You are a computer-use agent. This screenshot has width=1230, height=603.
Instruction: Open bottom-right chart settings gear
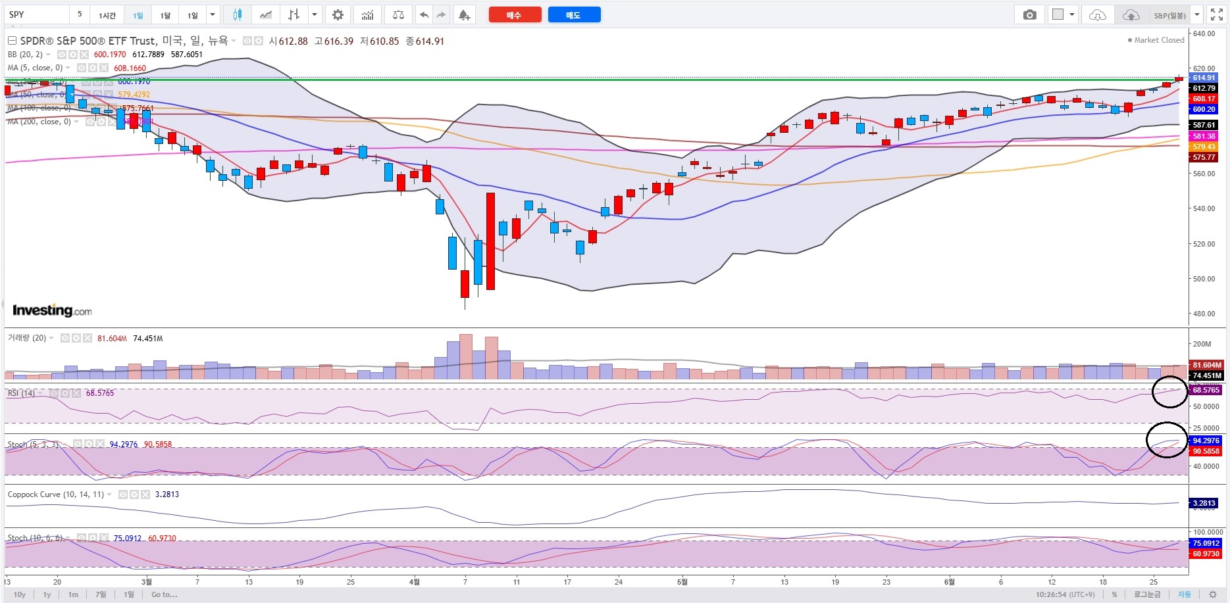click(1213, 594)
